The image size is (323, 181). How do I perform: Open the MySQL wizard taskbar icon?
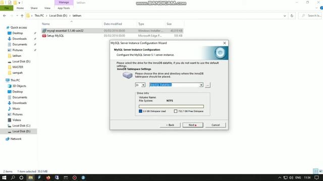[x=83, y=177]
